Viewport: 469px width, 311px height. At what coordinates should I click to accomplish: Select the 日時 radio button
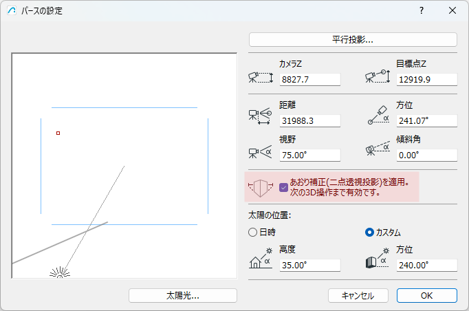253,233
